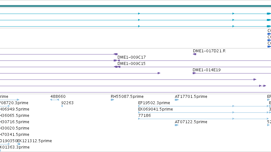Click the partially visible P08720.3prime label
Image resolution: width=271 pixels, height=152 pixels.
[x=14, y=103]
